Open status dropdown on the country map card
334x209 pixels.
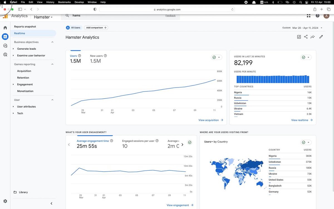306,142
